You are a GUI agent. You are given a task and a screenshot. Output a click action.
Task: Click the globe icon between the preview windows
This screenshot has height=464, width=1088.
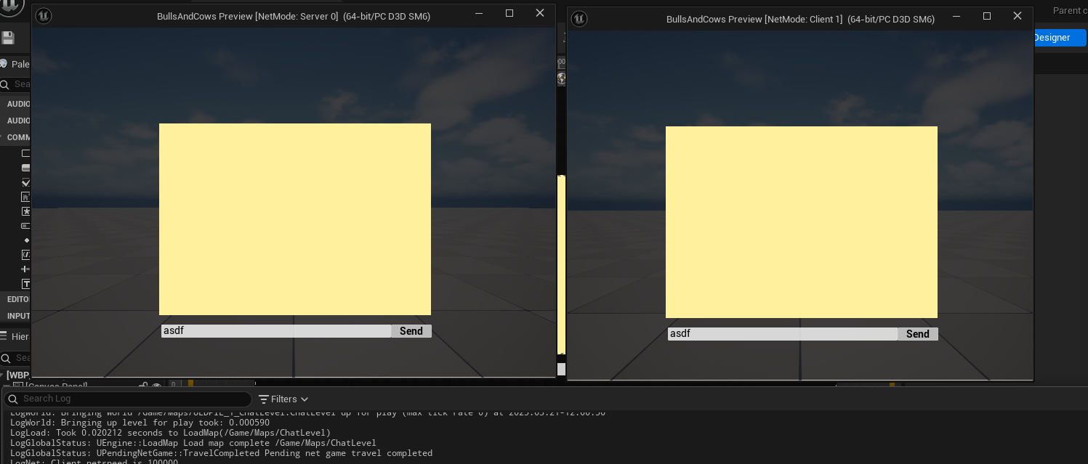pos(561,78)
